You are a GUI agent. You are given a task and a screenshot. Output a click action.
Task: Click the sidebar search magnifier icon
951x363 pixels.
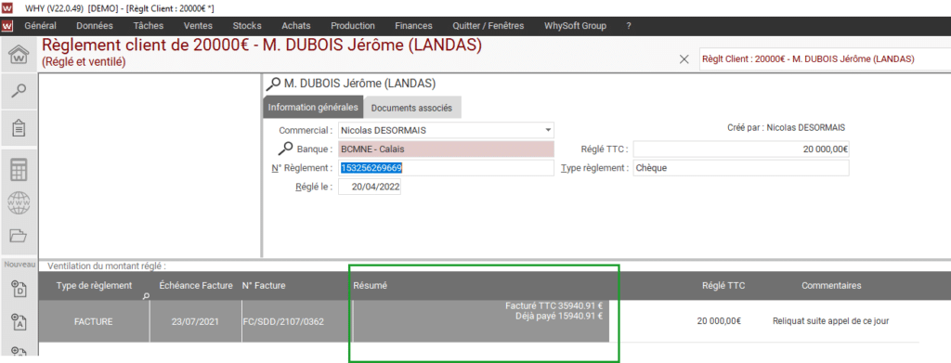20,91
